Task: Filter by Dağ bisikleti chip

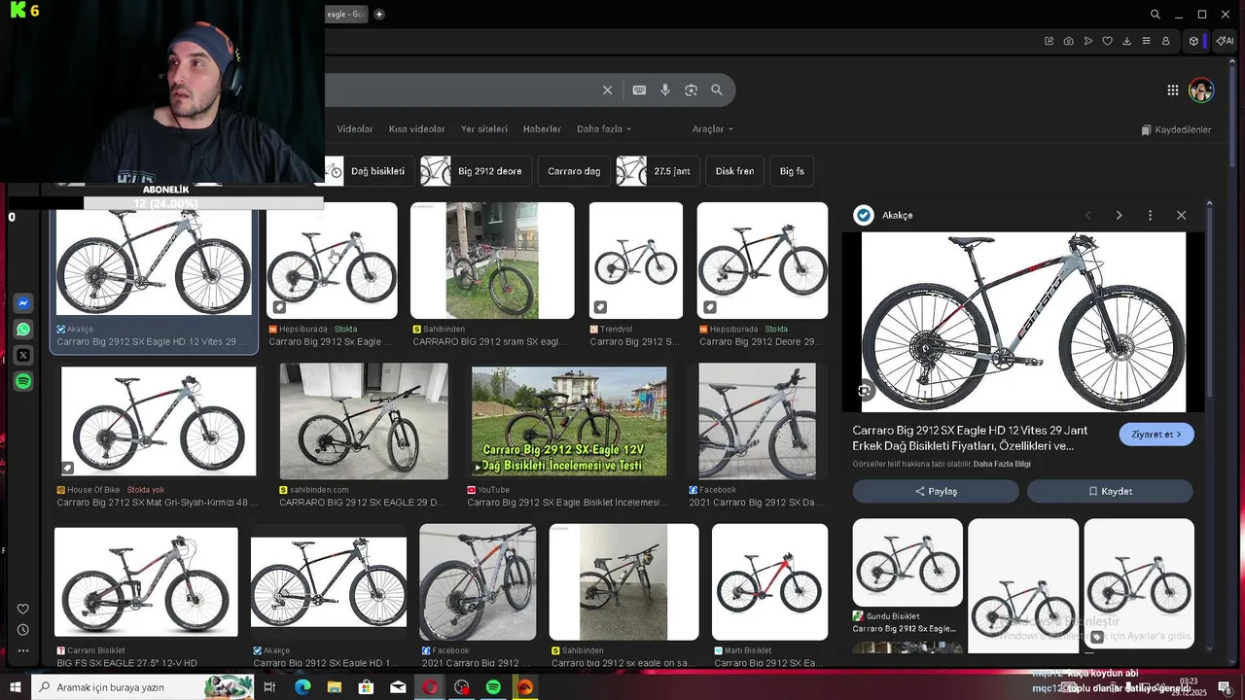Action: point(371,171)
